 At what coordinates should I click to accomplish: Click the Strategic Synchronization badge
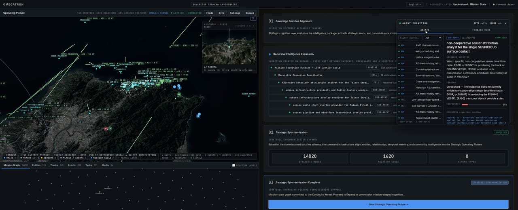(490, 183)
